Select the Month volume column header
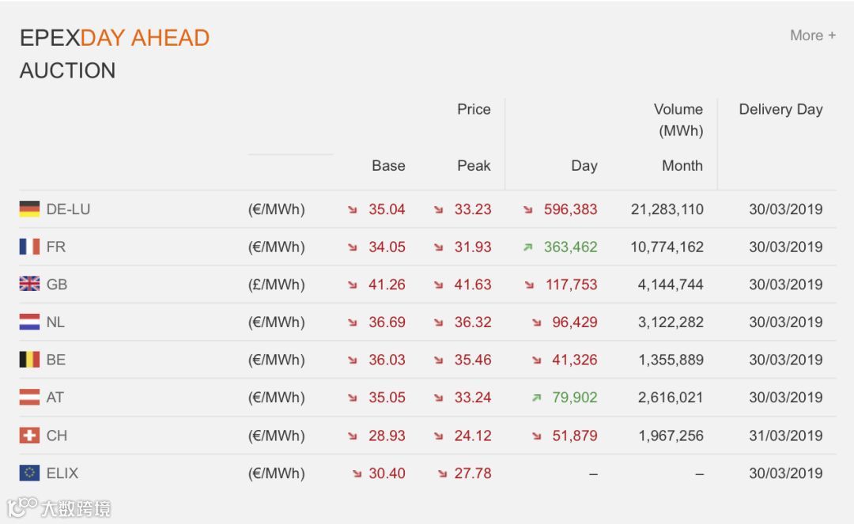The width and height of the screenshot is (854, 524). (682, 166)
